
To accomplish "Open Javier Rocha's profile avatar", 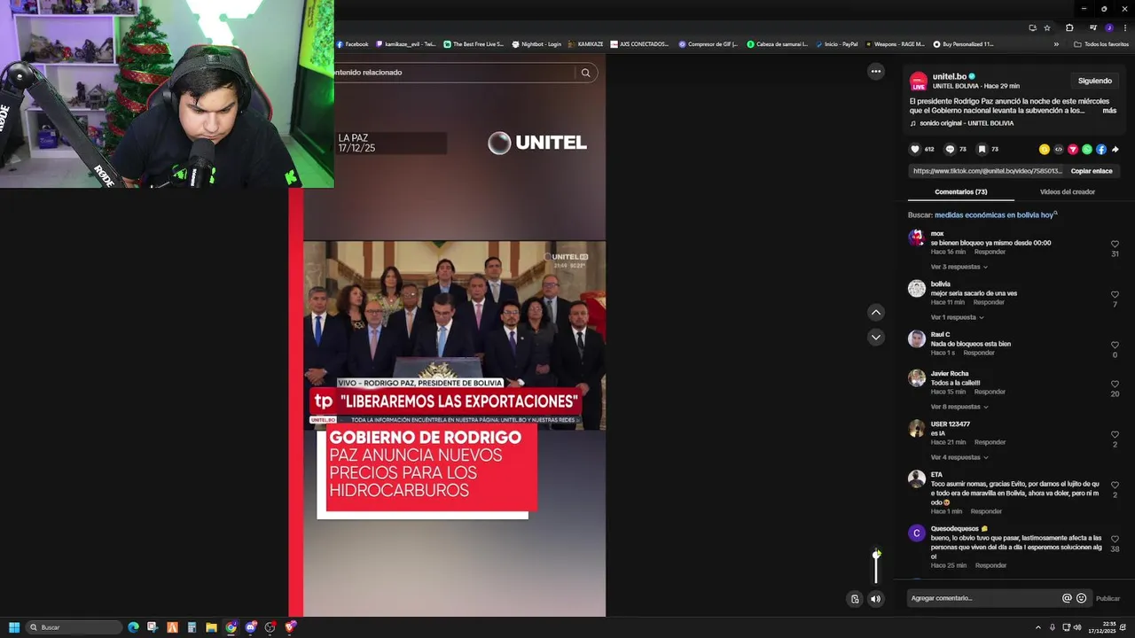I will pyautogui.click(x=917, y=378).
